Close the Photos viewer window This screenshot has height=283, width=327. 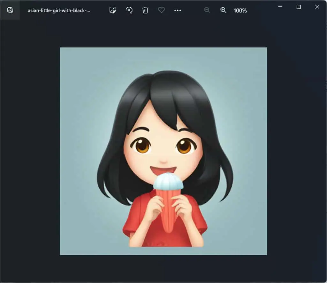pyautogui.click(x=317, y=7)
